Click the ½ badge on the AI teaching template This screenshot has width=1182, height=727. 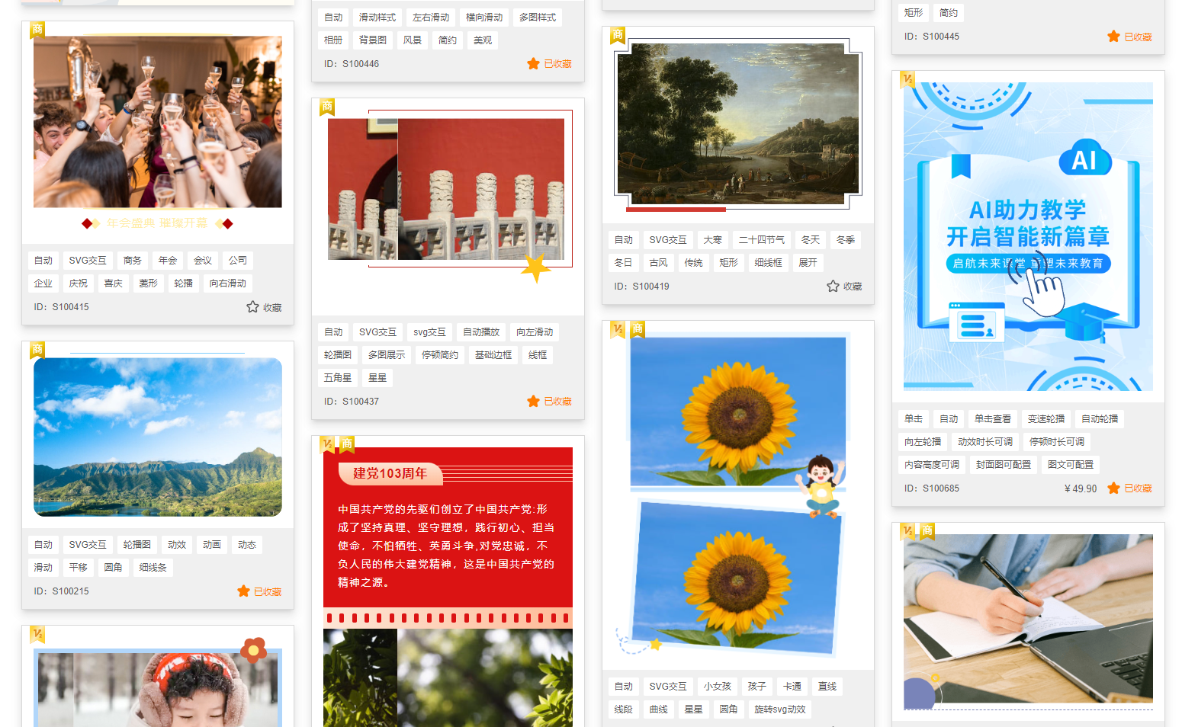[907, 78]
